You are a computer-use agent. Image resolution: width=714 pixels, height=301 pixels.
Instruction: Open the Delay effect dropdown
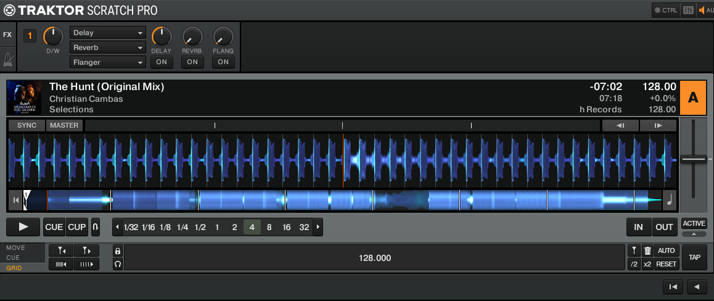coord(108,33)
